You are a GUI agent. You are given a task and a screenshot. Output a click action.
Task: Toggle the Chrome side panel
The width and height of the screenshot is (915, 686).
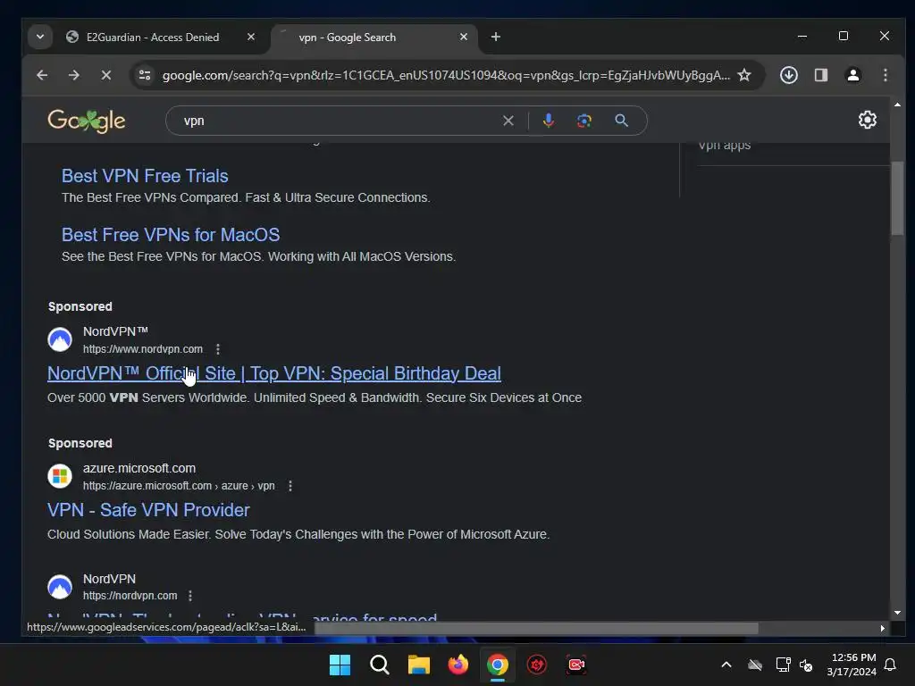pyautogui.click(x=821, y=75)
